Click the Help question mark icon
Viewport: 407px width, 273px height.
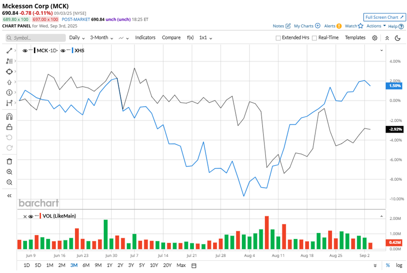pyautogui.click(x=401, y=27)
